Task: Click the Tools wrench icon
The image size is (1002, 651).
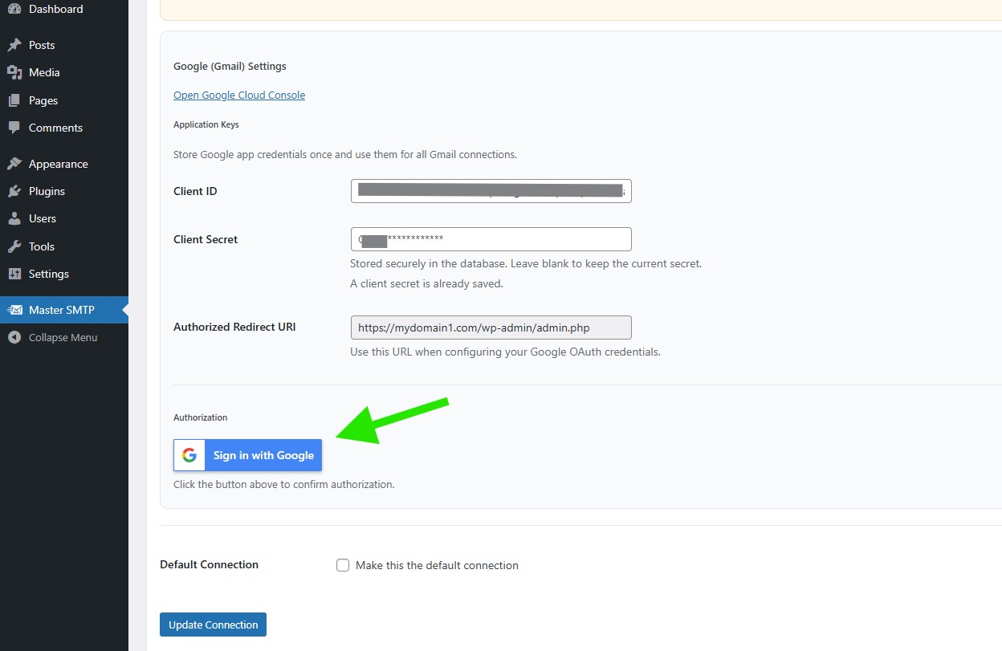Action: point(14,246)
